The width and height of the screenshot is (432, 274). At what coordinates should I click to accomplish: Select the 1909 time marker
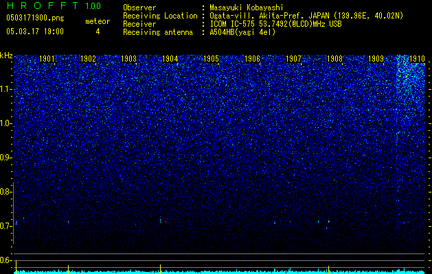tap(376, 58)
